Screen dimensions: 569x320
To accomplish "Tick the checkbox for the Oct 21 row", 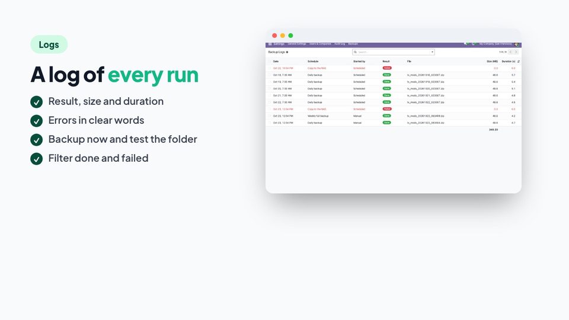I will point(270,95).
